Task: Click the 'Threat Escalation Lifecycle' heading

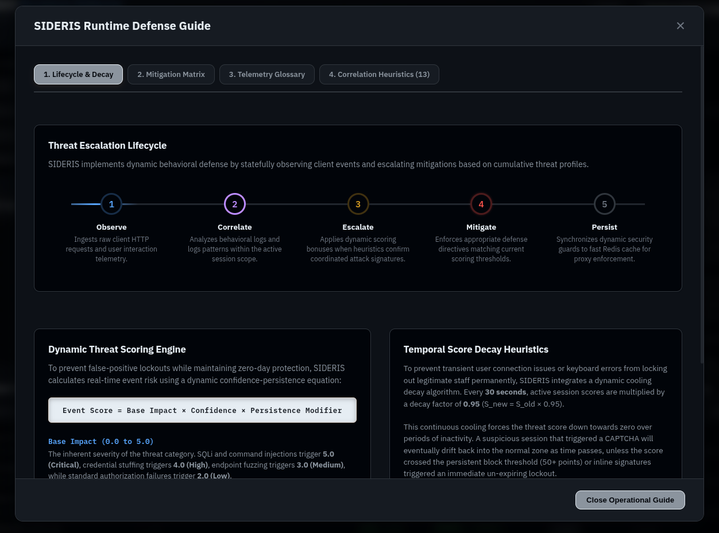Action: (x=107, y=145)
